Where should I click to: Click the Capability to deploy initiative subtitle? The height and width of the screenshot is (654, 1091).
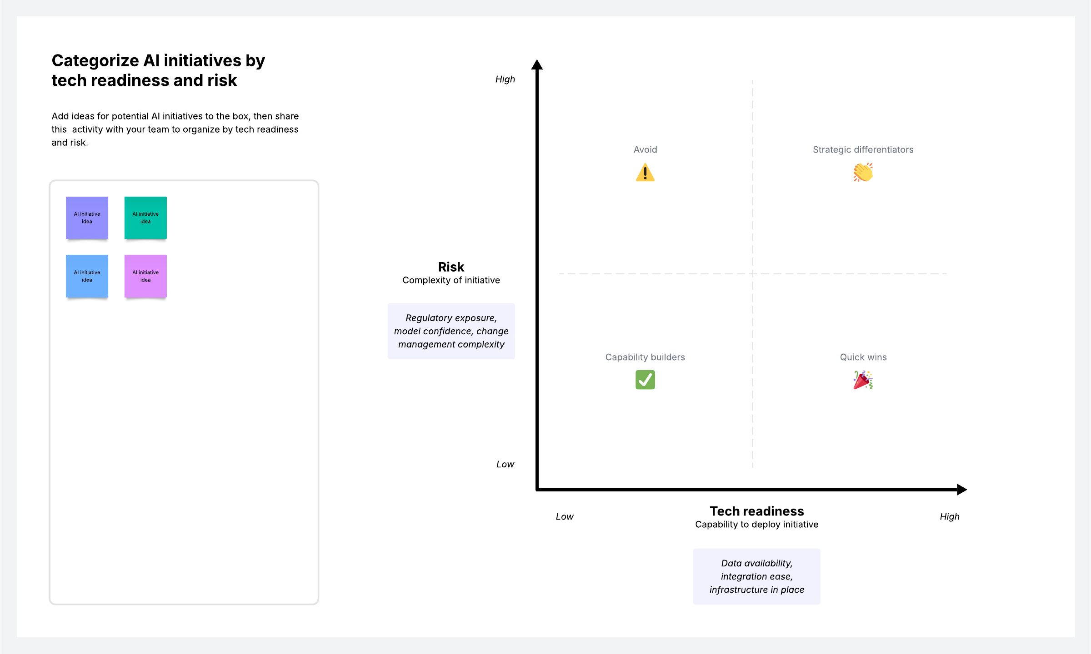click(x=756, y=525)
